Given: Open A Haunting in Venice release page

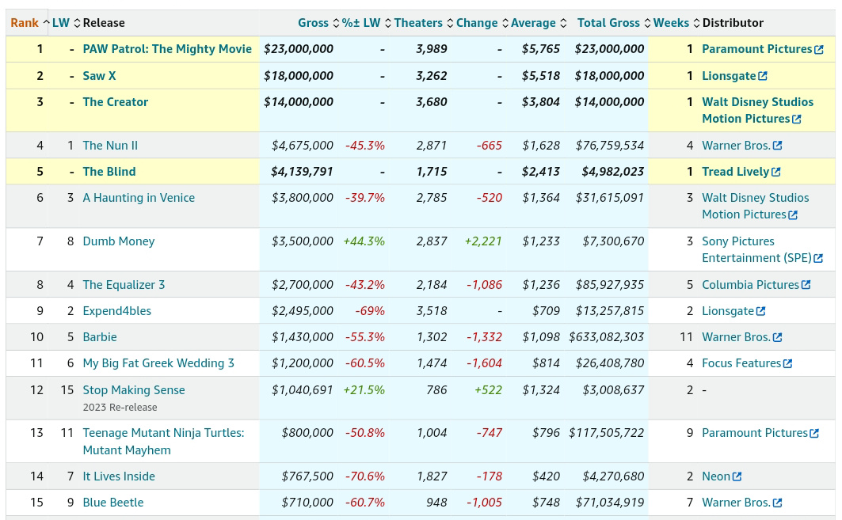Looking at the screenshot, I should click(x=139, y=198).
